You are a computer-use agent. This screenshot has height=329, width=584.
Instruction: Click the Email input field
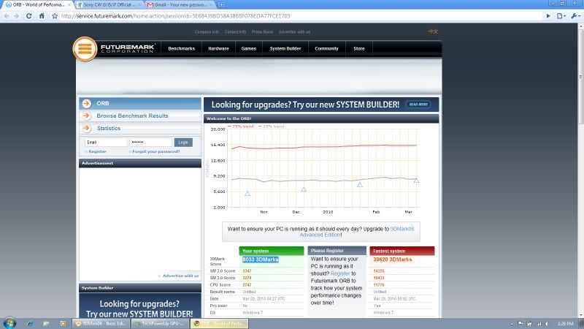[104, 142]
